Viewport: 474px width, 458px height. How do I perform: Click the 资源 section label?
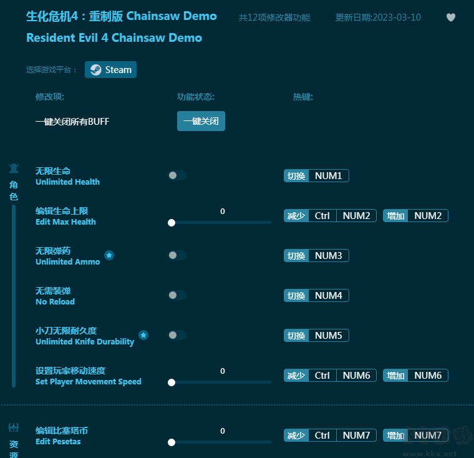(14, 449)
